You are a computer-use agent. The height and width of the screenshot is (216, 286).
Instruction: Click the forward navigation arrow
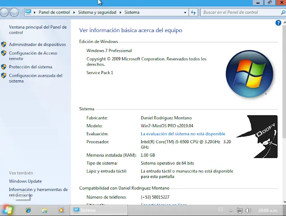[14, 12]
